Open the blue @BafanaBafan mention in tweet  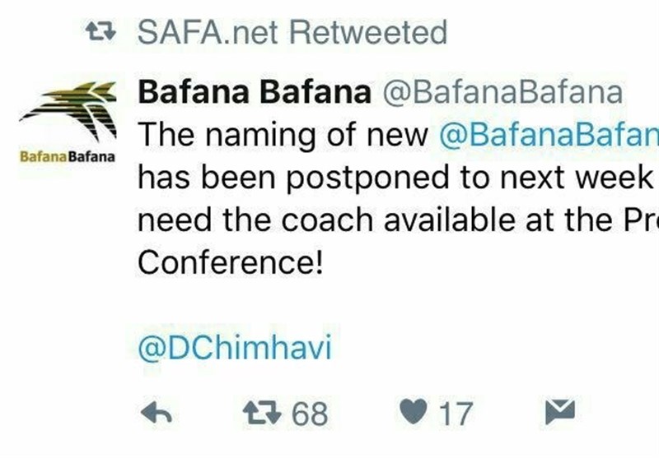pos(549,134)
